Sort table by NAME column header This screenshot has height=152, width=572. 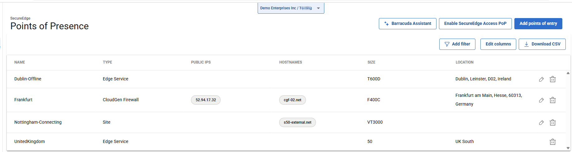tap(20, 62)
